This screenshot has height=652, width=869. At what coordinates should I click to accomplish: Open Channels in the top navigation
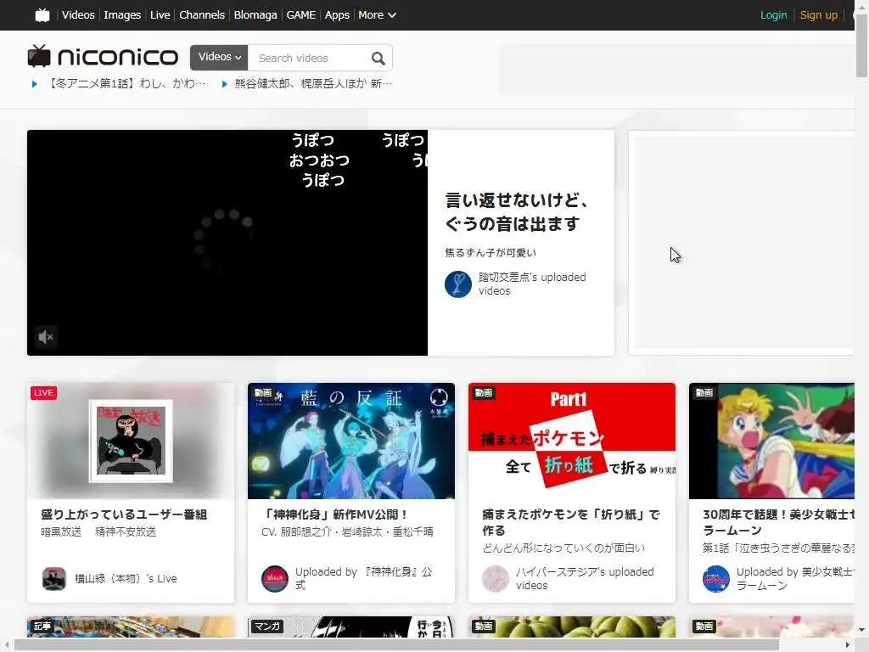pyautogui.click(x=202, y=15)
